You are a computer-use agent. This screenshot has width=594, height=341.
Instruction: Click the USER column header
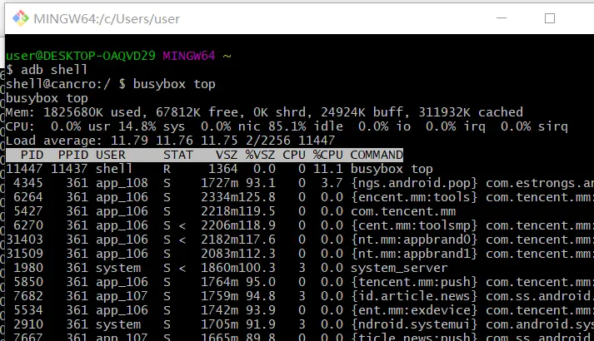tap(110, 155)
